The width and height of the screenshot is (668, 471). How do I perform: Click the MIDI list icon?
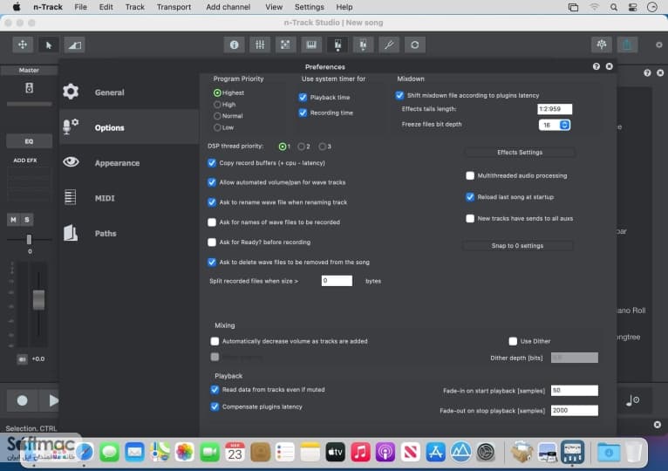71,197
